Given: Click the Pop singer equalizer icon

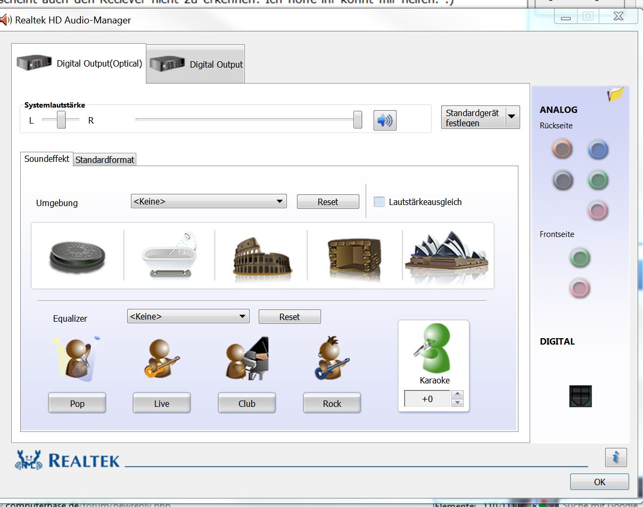Looking at the screenshot, I should coord(78,358).
